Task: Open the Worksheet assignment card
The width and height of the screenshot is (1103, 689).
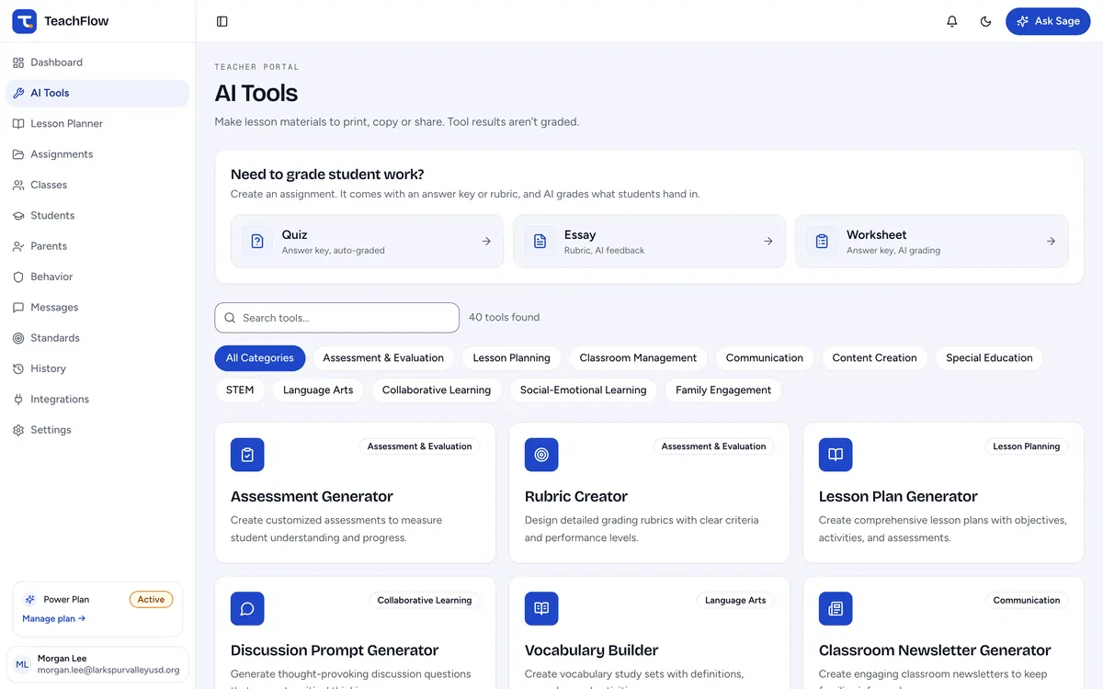Action: 932,242
